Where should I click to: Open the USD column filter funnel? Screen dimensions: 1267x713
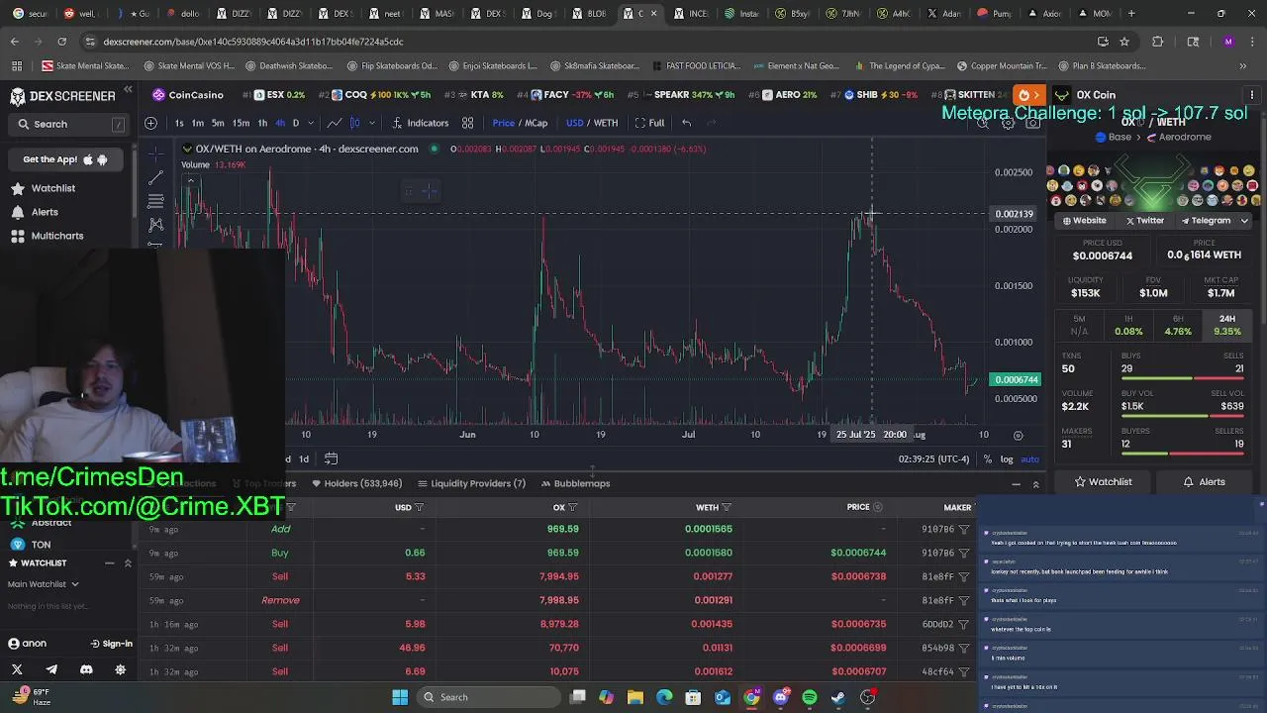click(419, 507)
